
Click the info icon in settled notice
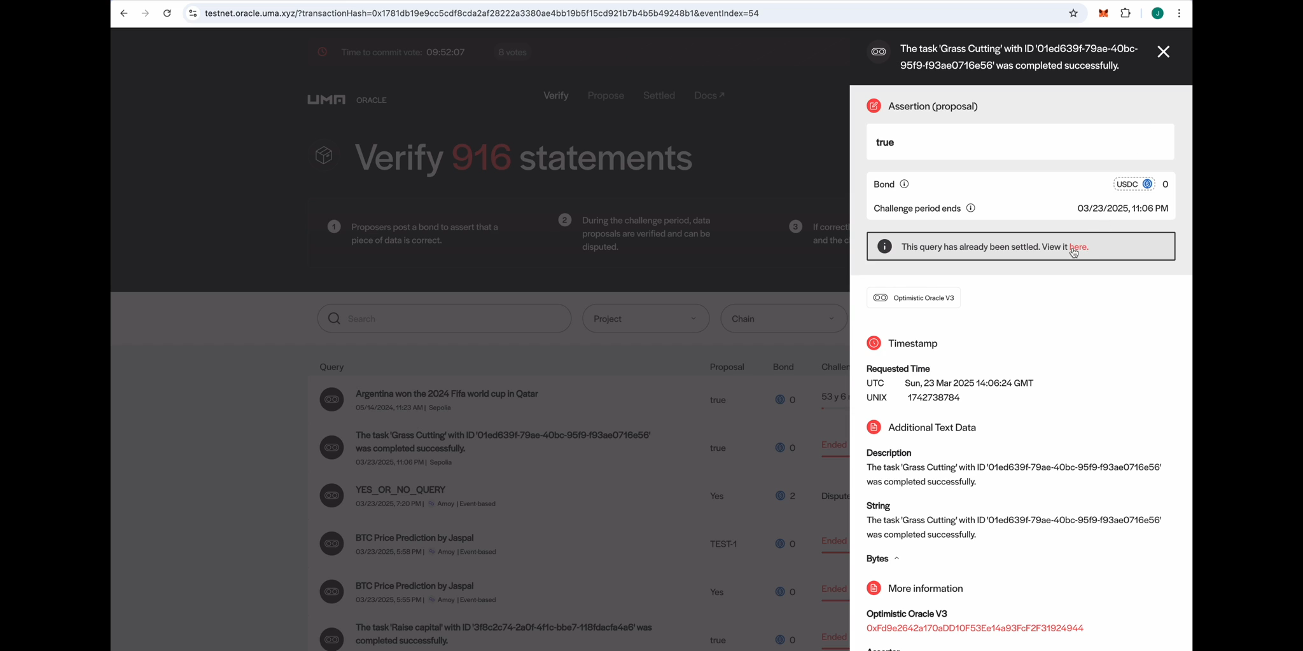pos(884,247)
